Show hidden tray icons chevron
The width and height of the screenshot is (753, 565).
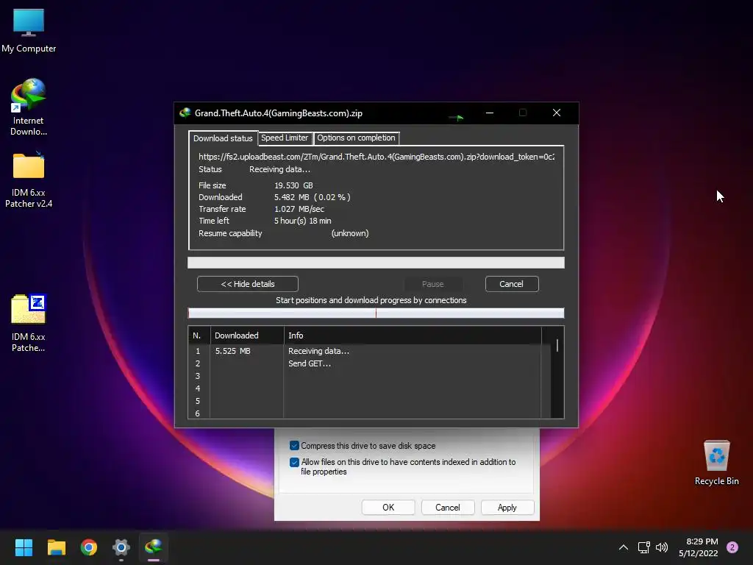pyautogui.click(x=624, y=547)
